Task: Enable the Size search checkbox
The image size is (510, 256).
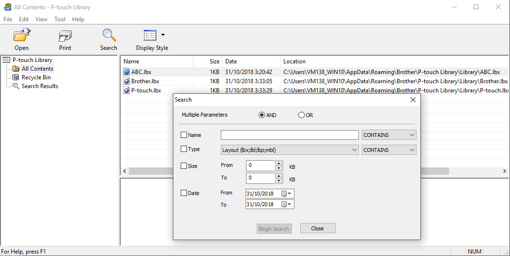Action: point(184,166)
